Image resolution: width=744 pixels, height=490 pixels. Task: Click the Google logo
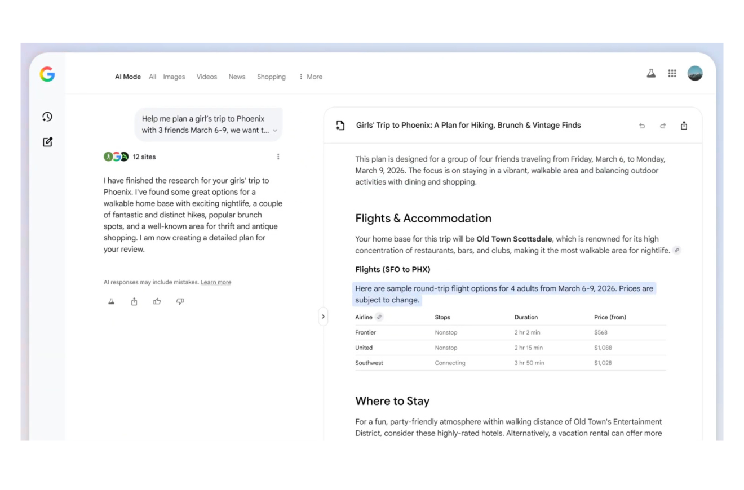click(x=47, y=74)
